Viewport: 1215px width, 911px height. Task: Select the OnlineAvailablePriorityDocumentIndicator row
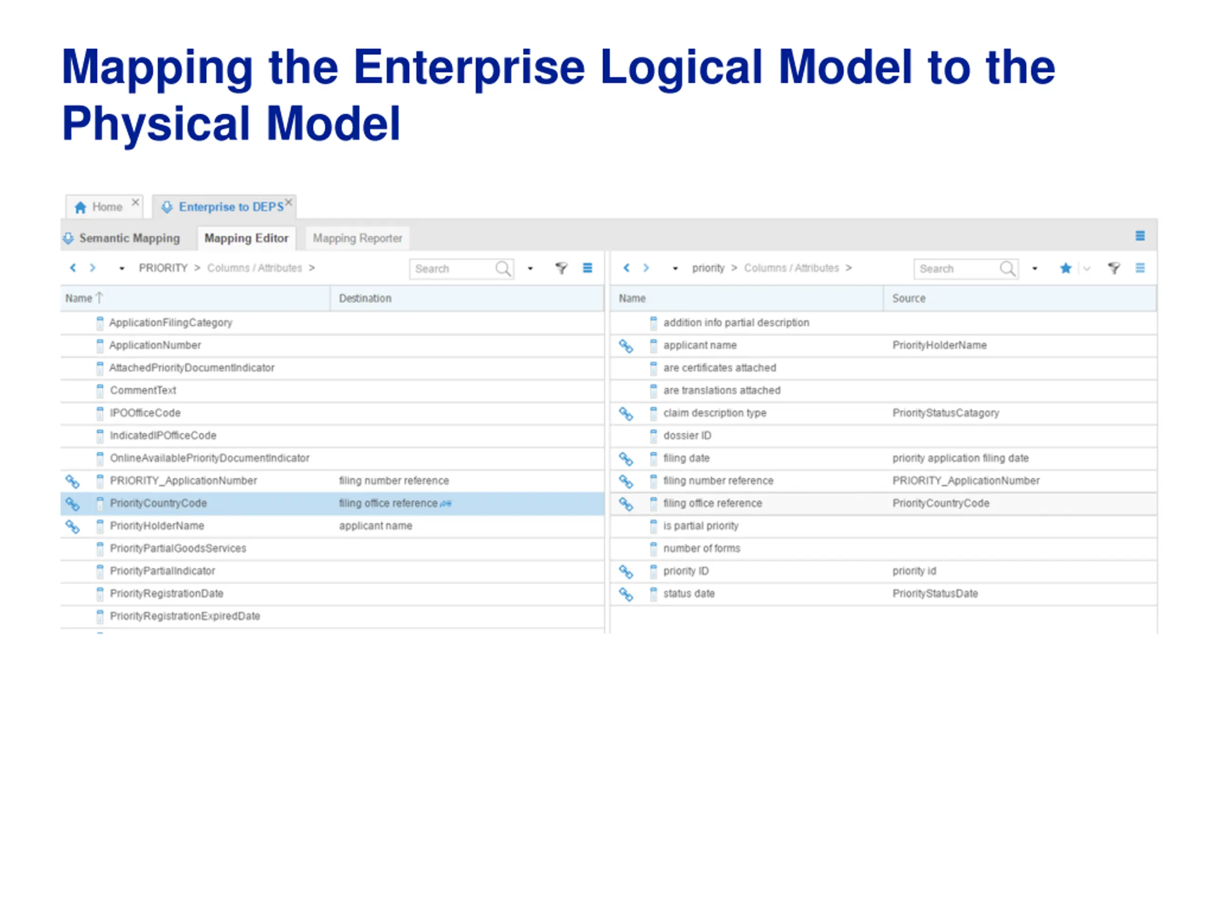[x=332, y=458]
